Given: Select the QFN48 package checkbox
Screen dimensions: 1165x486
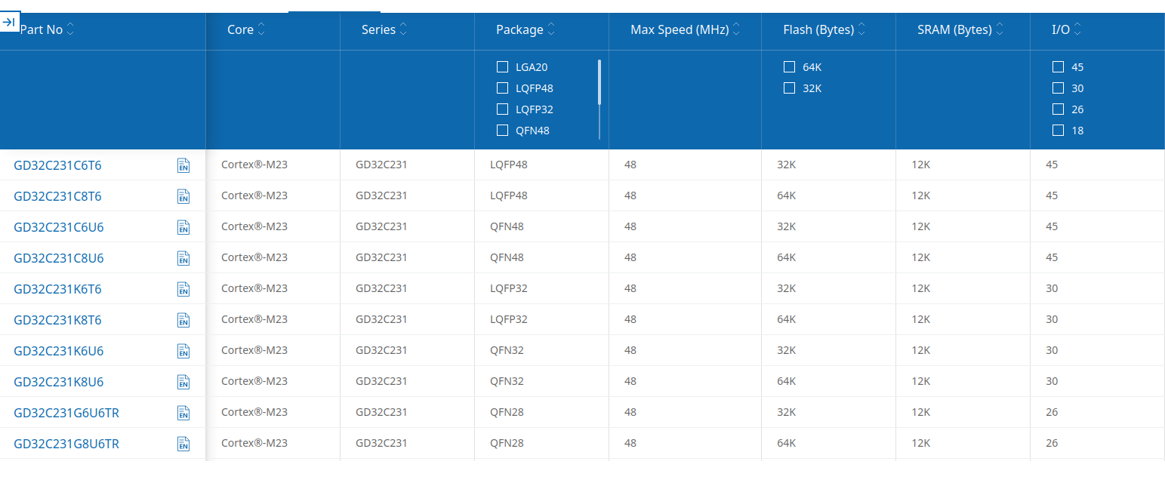Looking at the screenshot, I should (502, 130).
